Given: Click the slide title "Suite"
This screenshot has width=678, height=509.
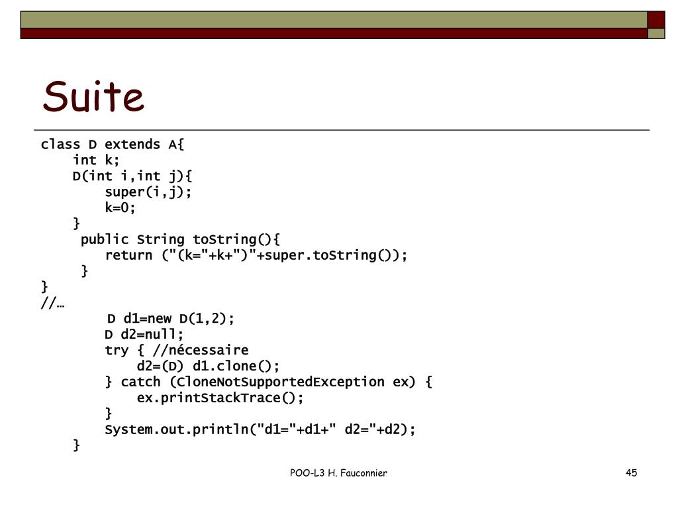Looking at the screenshot, I should (x=93, y=96).
